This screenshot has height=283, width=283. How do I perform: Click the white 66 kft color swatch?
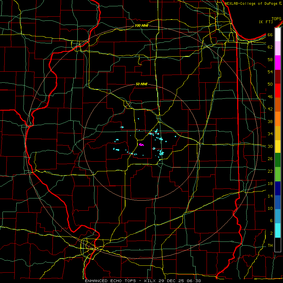tap(278, 35)
